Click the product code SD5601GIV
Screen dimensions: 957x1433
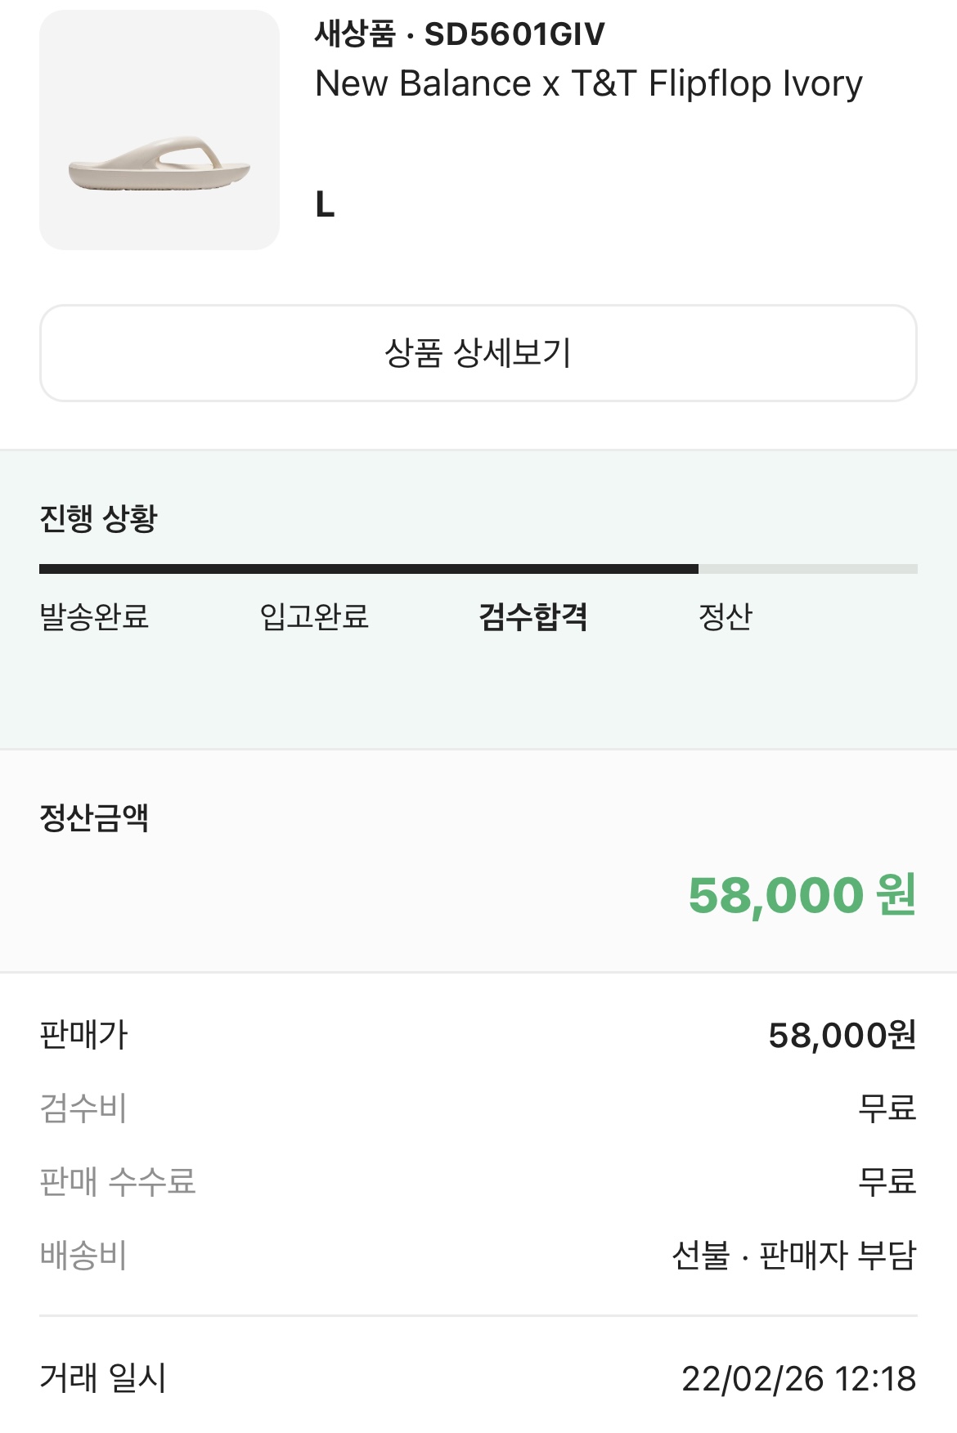(x=514, y=34)
